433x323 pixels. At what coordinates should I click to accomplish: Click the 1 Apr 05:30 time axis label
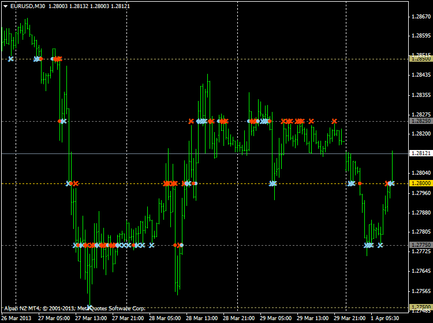(384, 318)
